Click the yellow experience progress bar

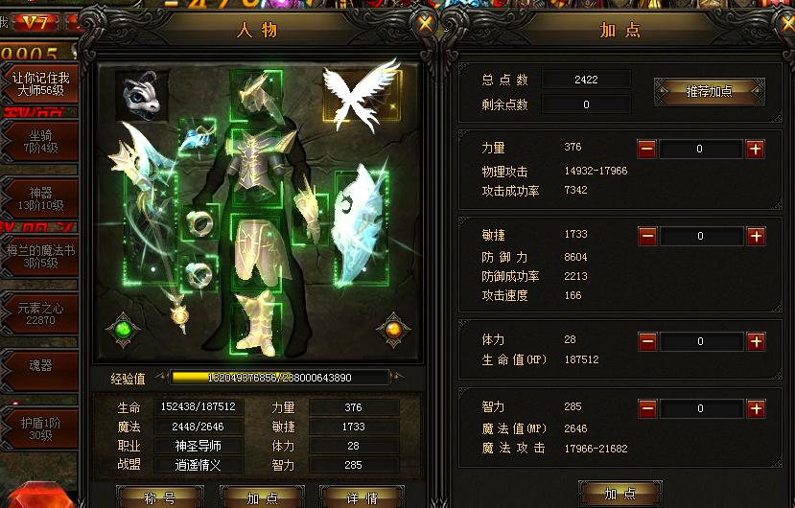[280, 378]
